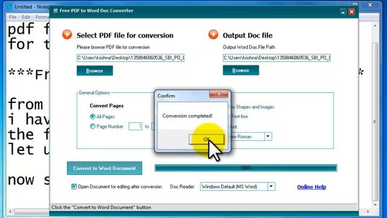The image size is (387, 218).
Task: Select the All Pages radio button
Action: coord(93,116)
